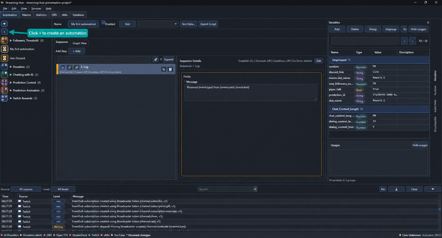The width and height of the screenshot is (442, 238).
Task: Click the Group button in Variables
Action: tap(373, 29)
